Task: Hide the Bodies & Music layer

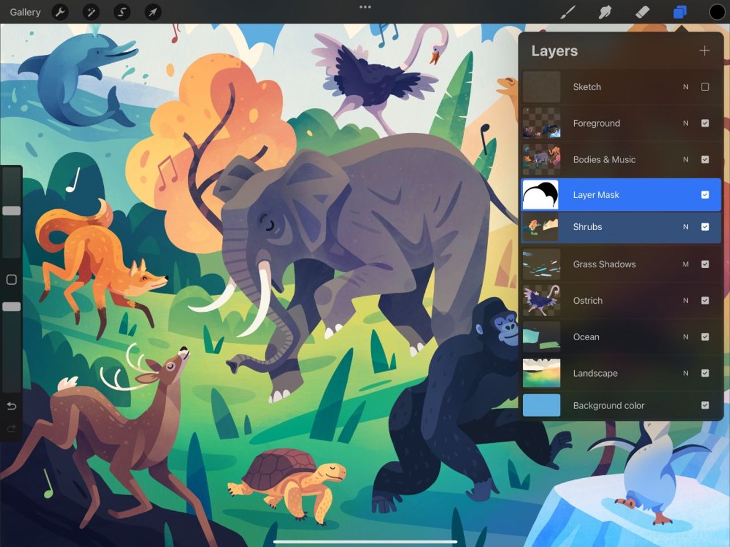Action: (705, 160)
